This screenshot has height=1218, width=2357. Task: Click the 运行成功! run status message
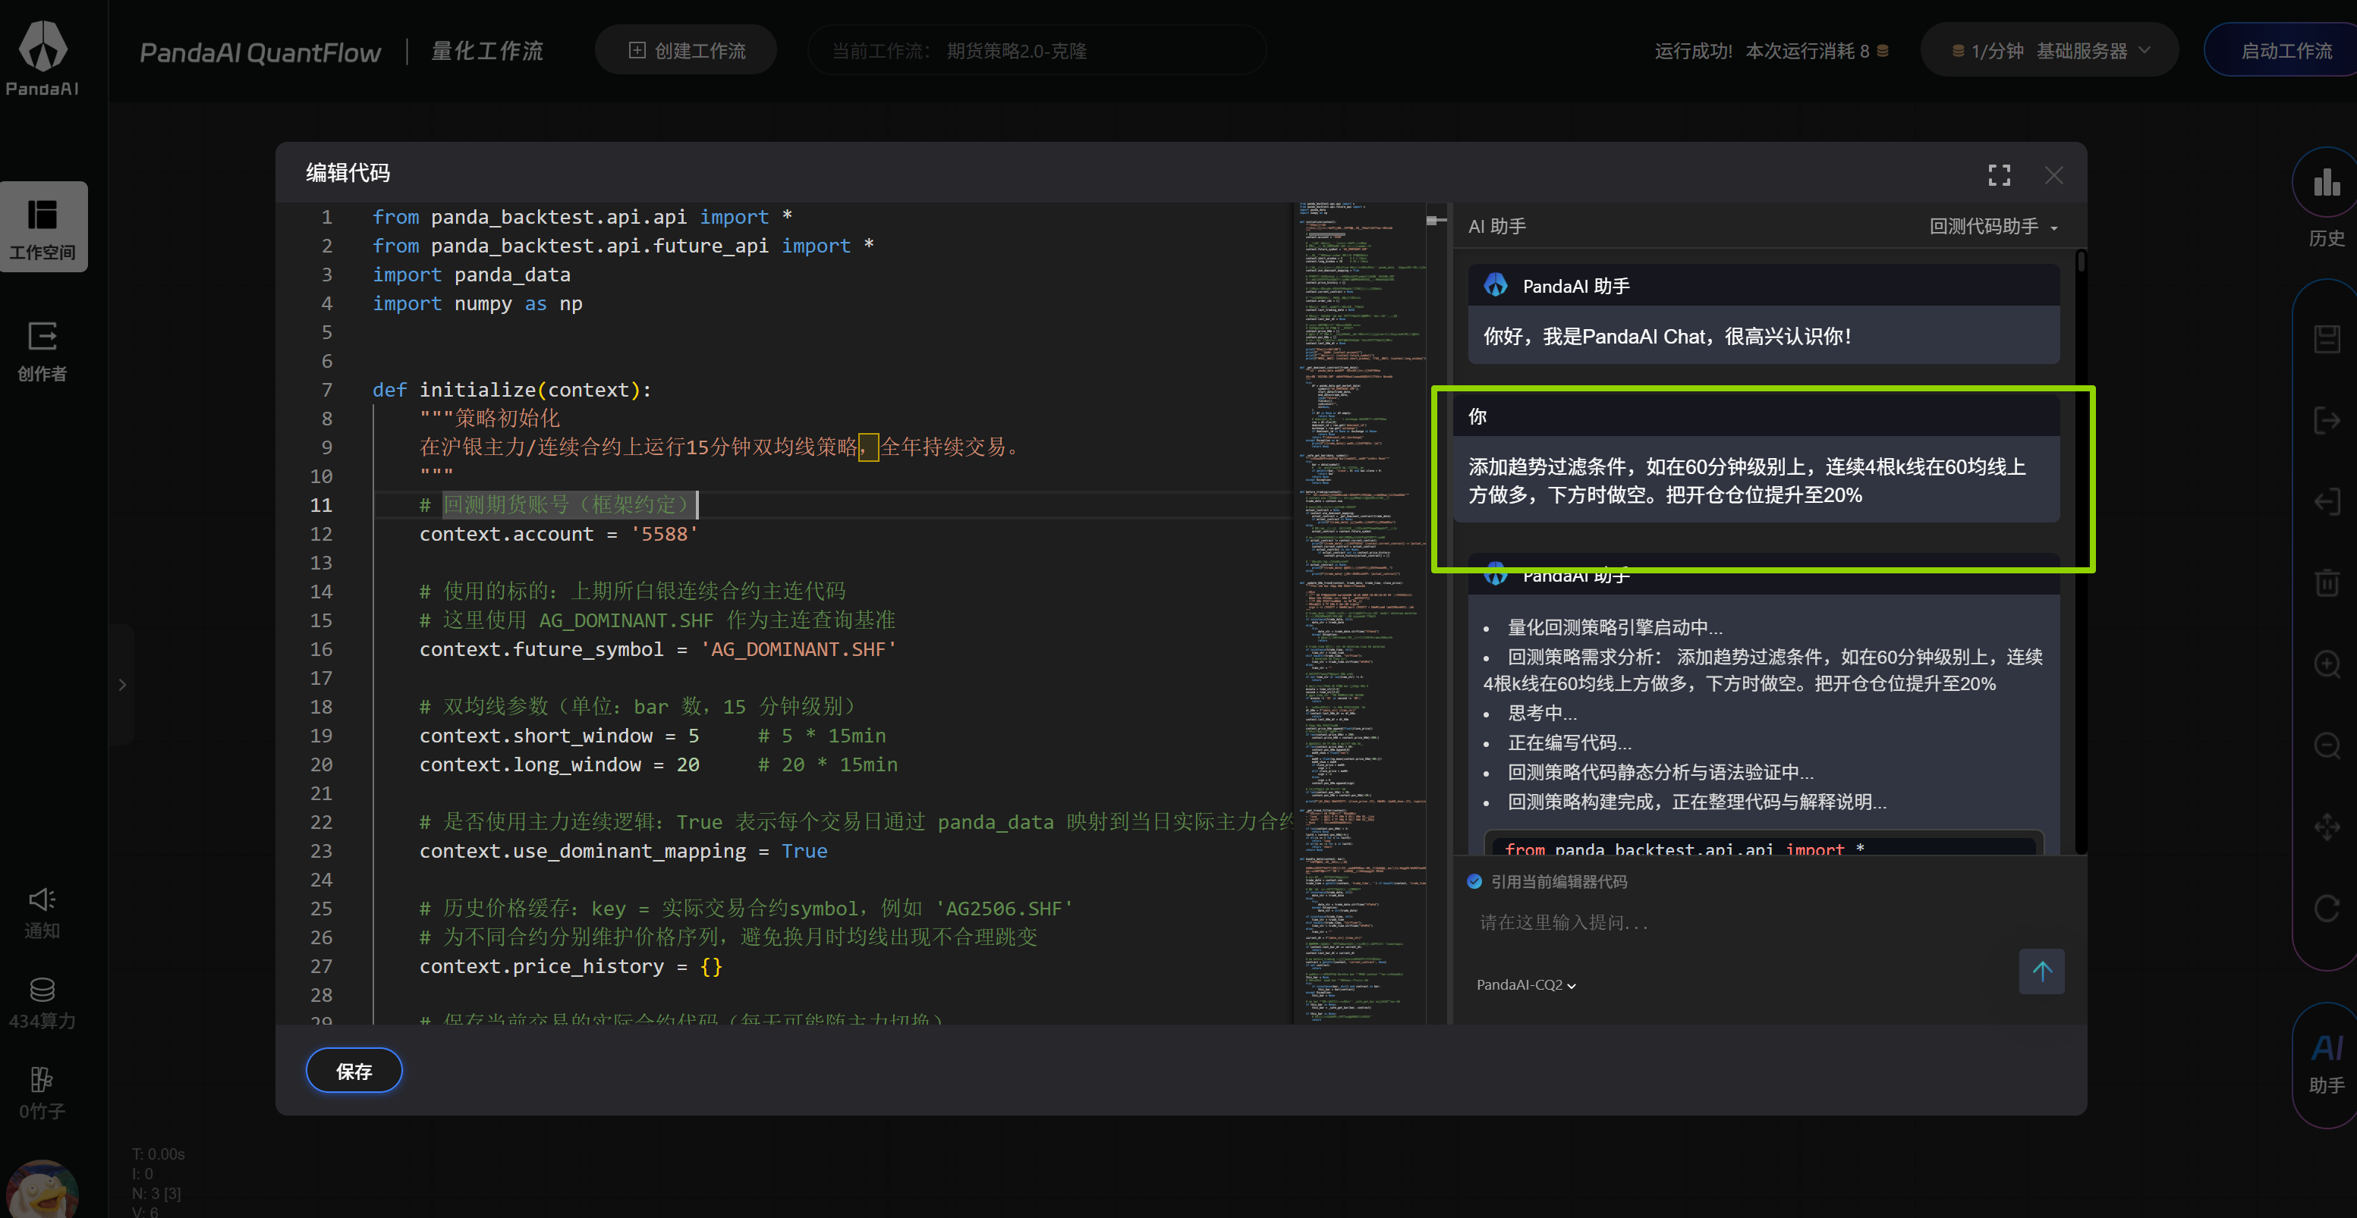1693,52
